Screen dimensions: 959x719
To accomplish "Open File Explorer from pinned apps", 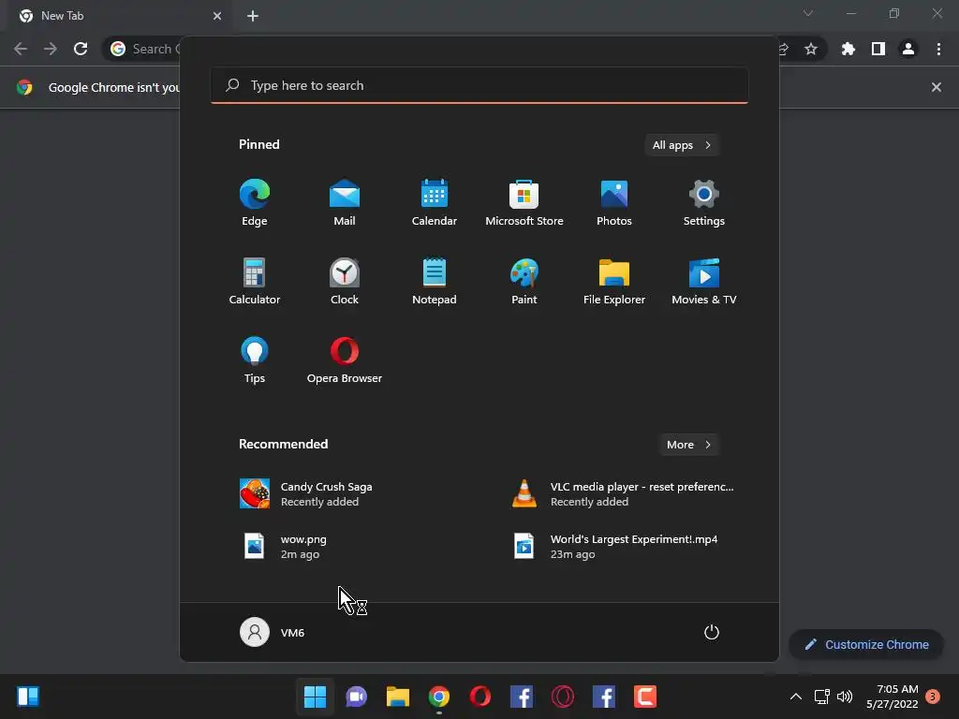I will coord(614,281).
